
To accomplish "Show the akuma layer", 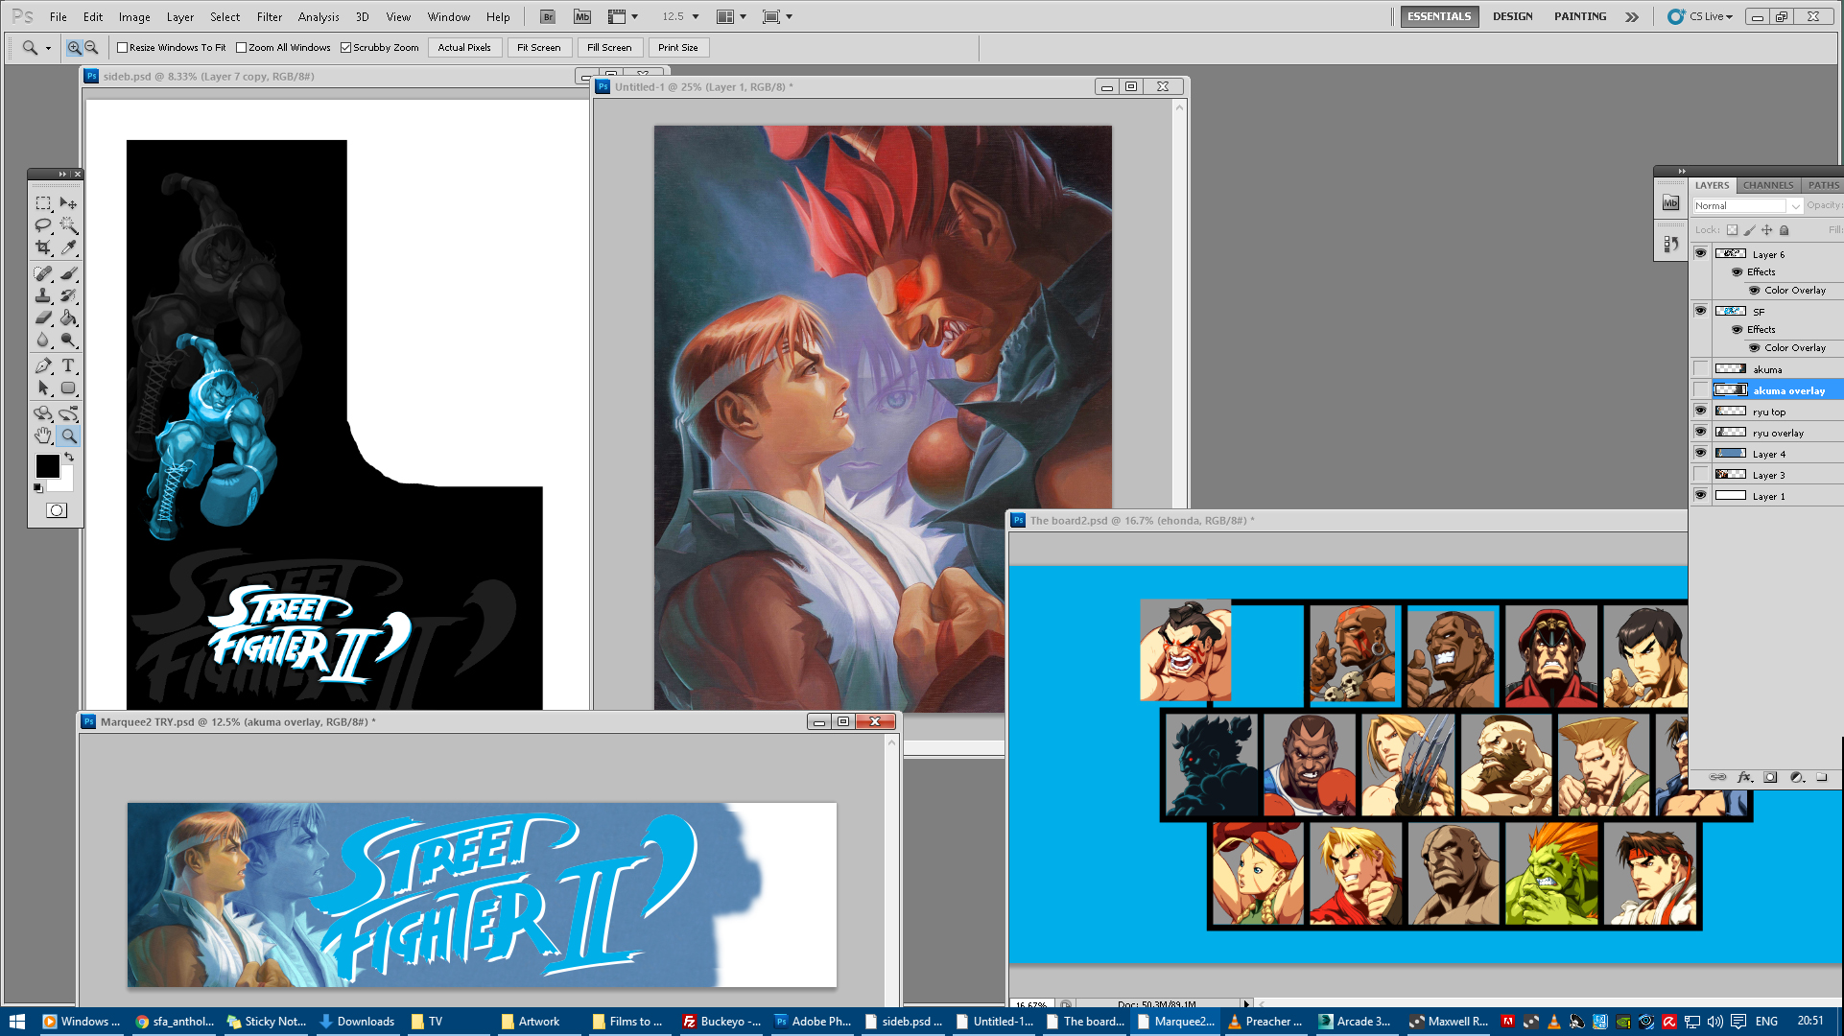I will pyautogui.click(x=1700, y=368).
